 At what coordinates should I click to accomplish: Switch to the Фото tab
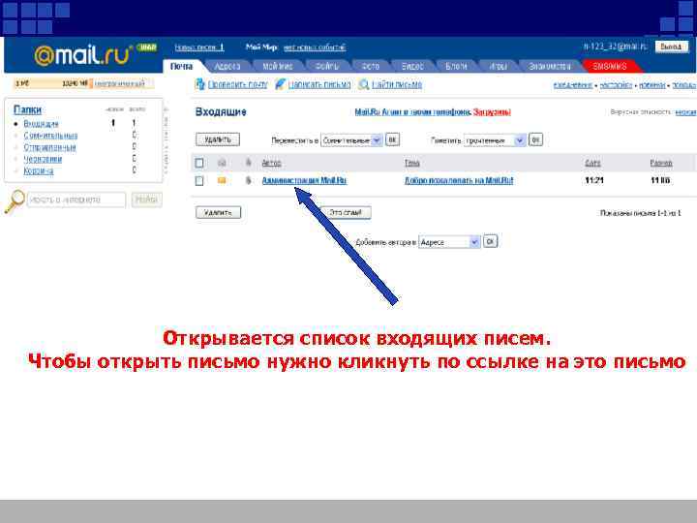370,66
